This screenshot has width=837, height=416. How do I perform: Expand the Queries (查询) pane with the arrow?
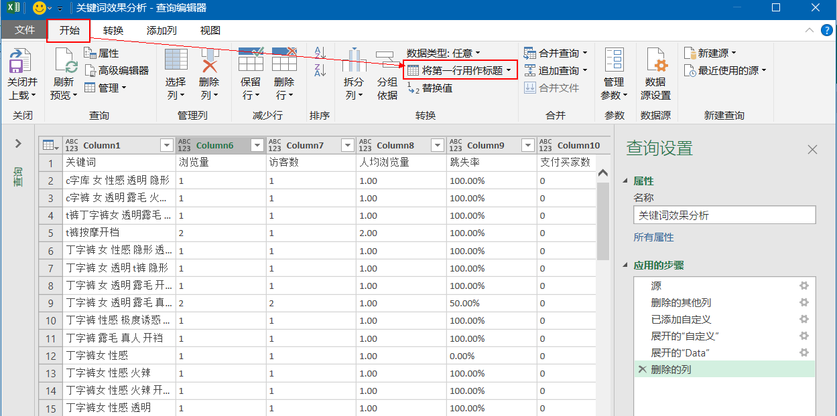click(x=18, y=144)
